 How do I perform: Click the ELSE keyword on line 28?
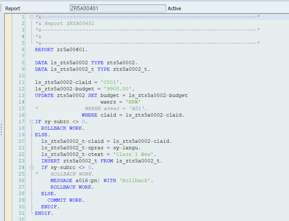pos(47,194)
